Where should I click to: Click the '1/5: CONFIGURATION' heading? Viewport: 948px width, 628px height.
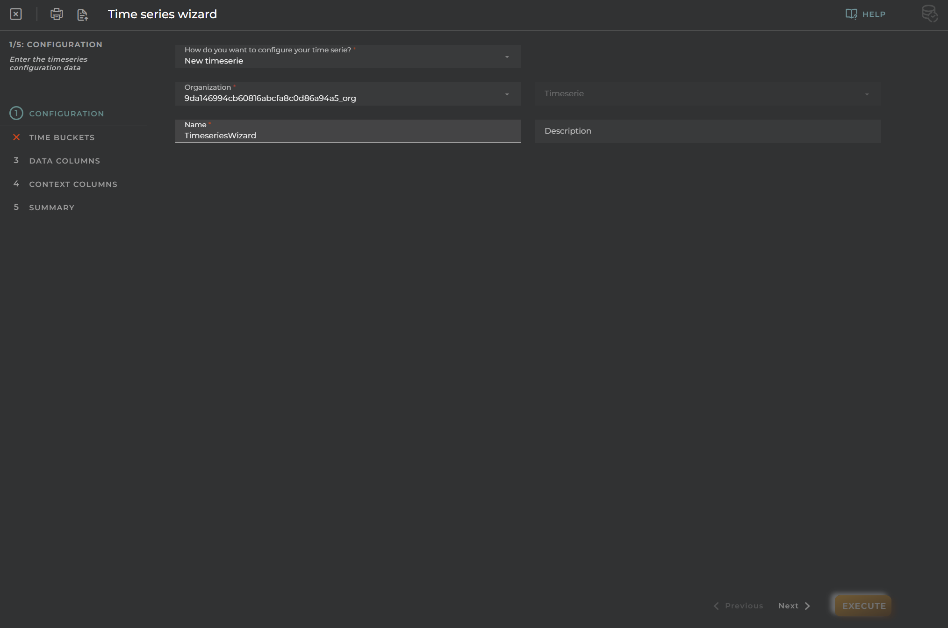[56, 44]
